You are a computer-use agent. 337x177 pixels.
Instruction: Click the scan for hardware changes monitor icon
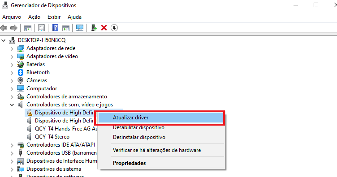(x=80, y=28)
